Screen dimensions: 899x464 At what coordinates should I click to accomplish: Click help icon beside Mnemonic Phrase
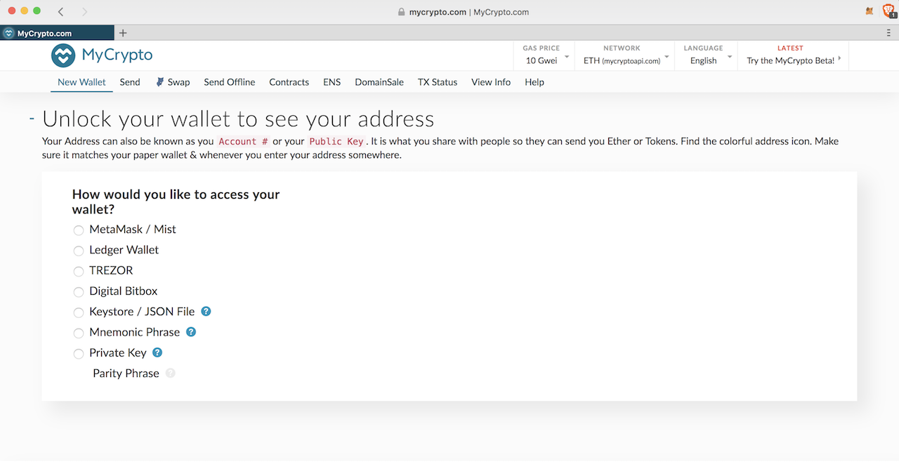191,331
